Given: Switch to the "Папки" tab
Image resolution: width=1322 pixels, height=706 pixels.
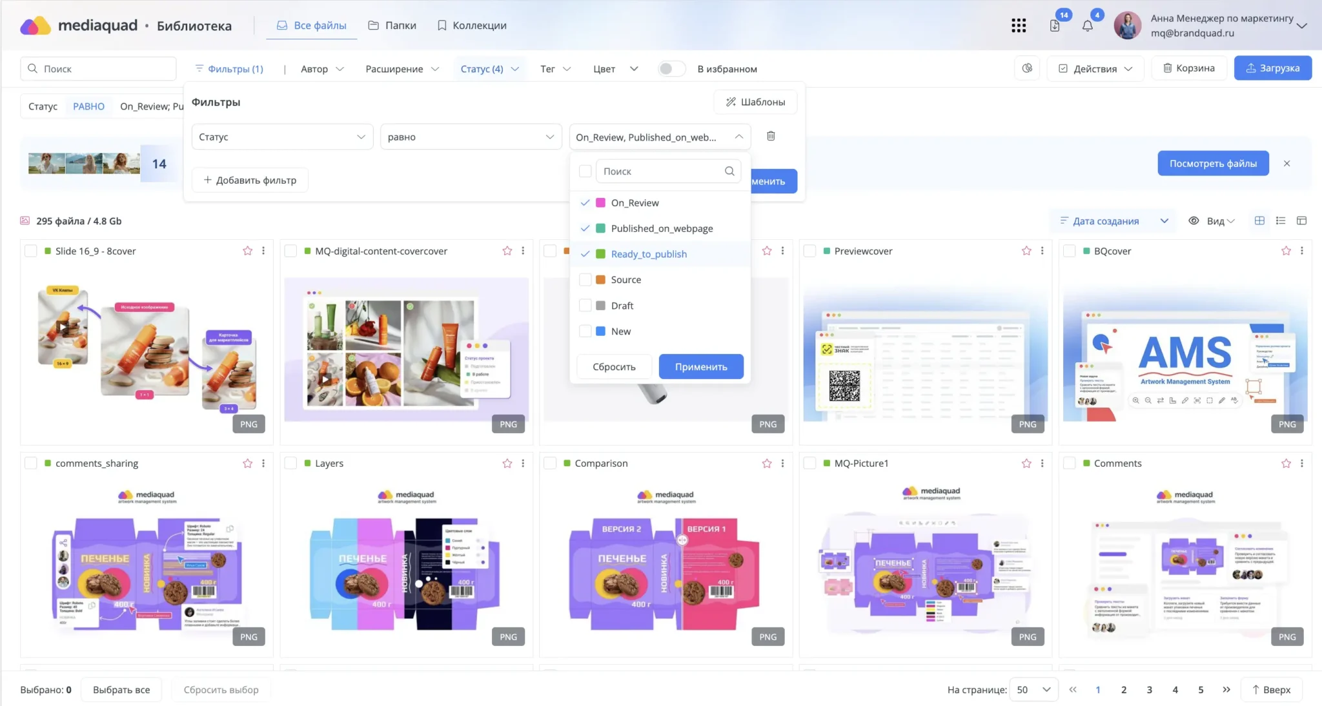Looking at the screenshot, I should coord(392,26).
